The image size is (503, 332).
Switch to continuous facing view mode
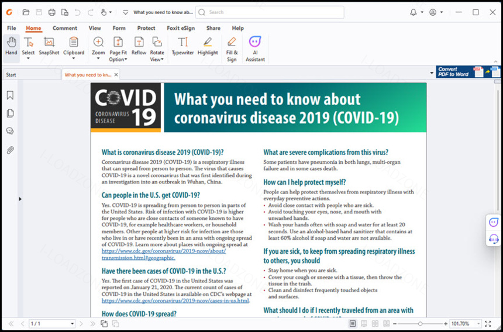pyautogui.click(x=386, y=324)
